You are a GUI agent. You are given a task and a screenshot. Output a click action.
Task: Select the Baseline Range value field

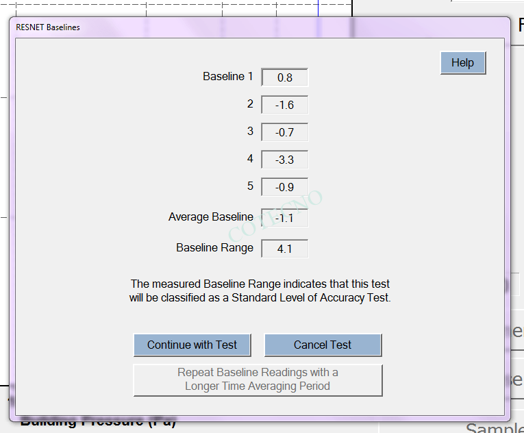(x=285, y=249)
